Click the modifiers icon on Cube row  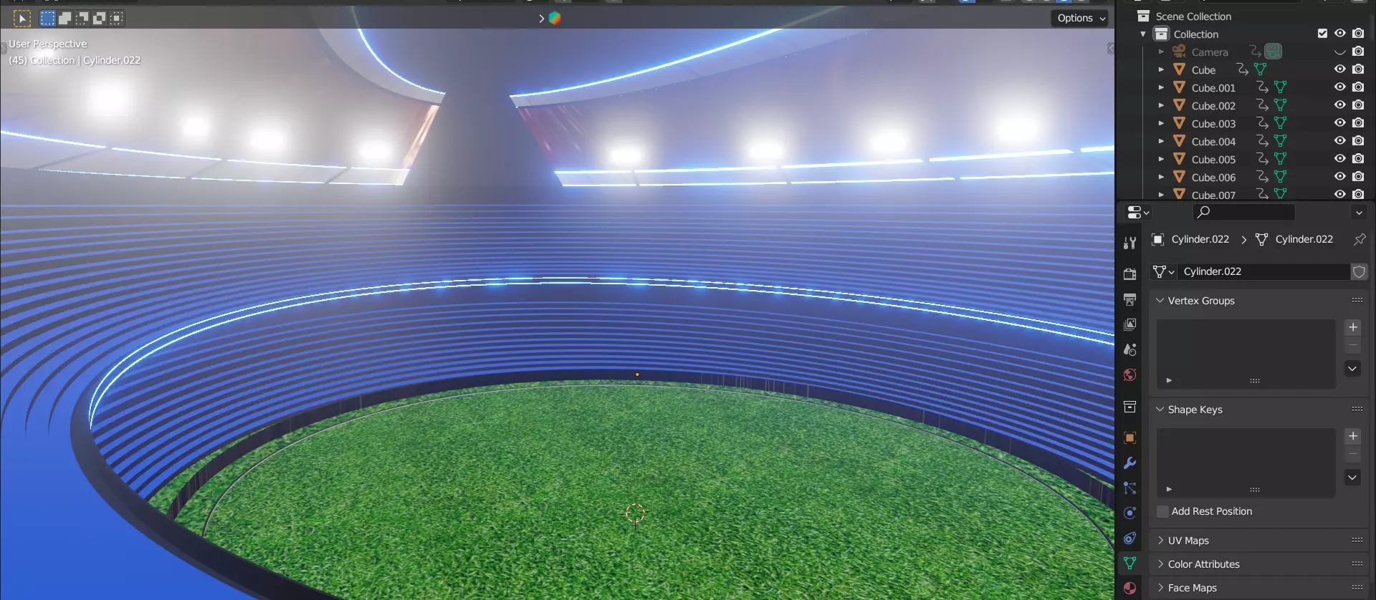[x=1243, y=69]
